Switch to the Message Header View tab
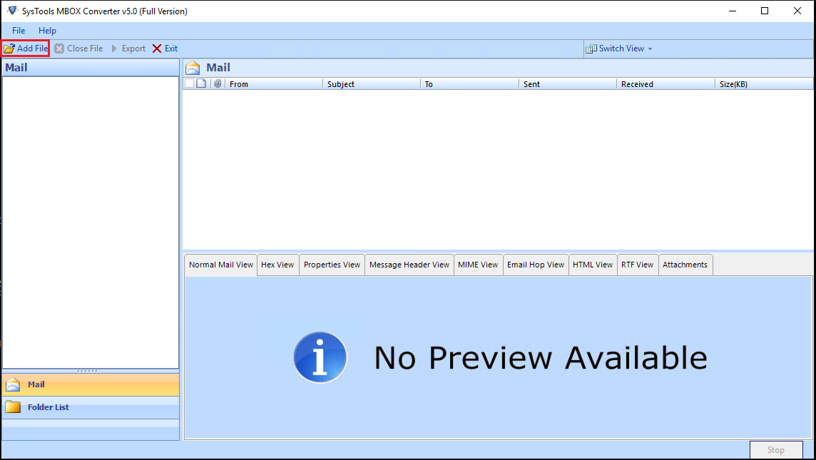Image resolution: width=816 pixels, height=460 pixels. (x=409, y=265)
